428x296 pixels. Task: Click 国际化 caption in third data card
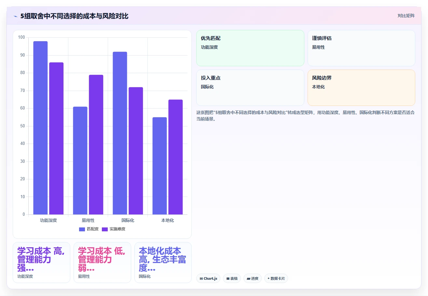[145, 277]
